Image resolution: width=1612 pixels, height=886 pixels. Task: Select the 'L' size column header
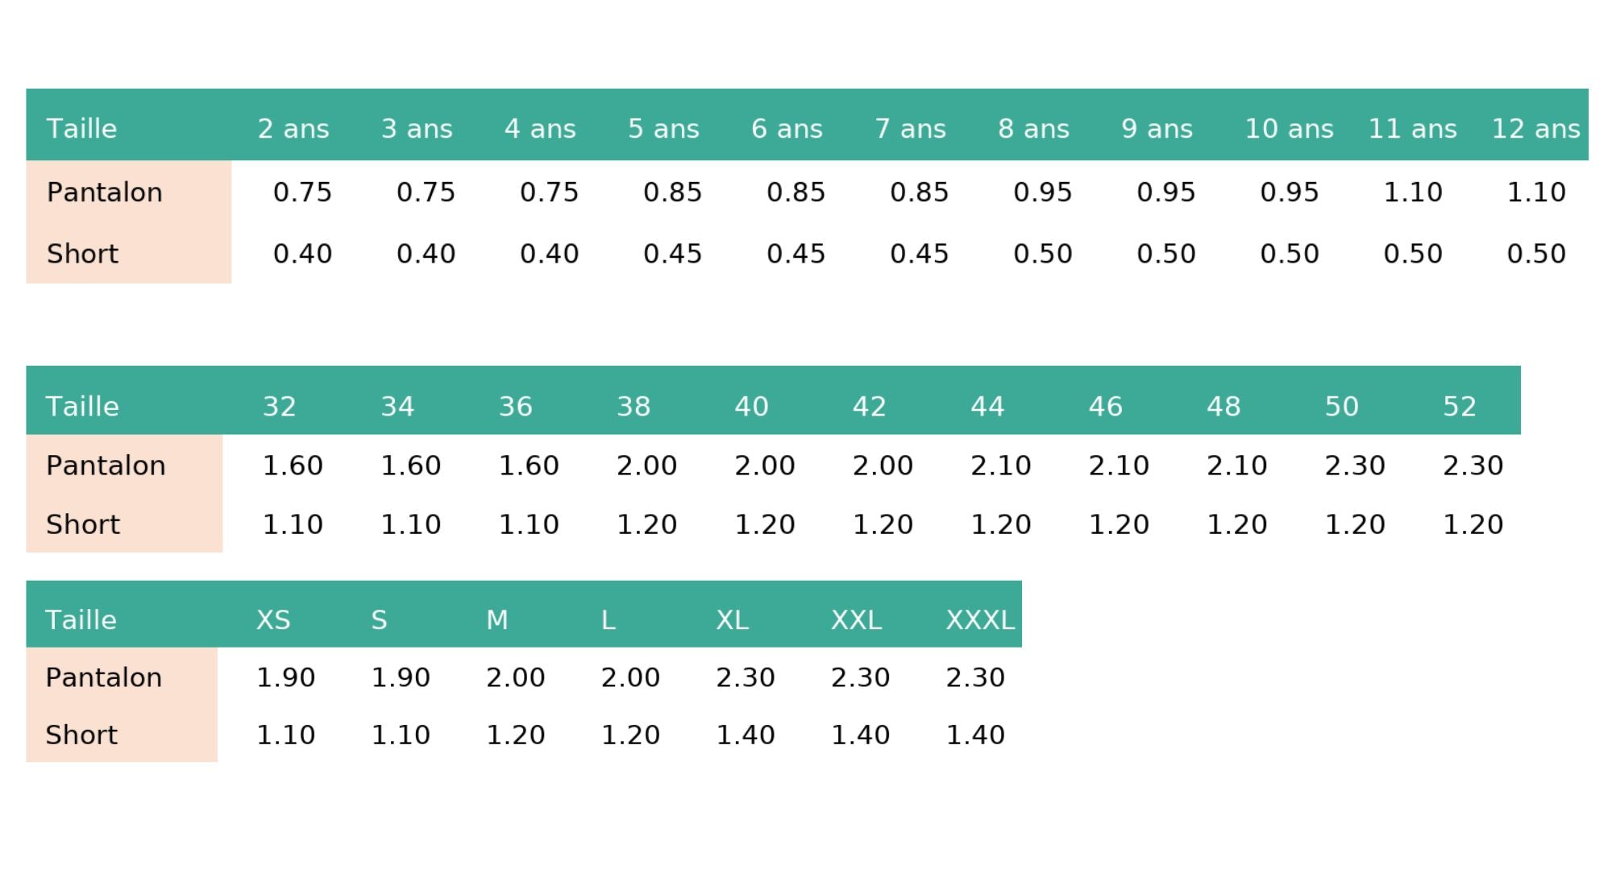609,620
